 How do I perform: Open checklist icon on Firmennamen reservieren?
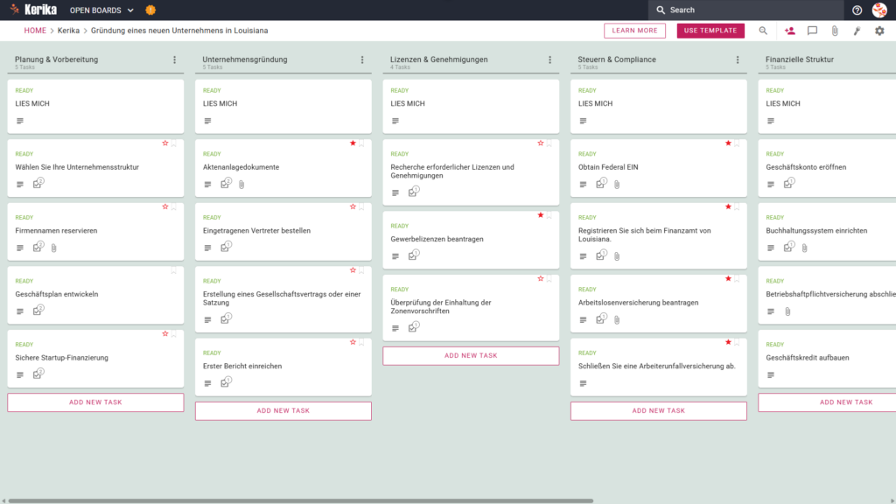tap(38, 247)
